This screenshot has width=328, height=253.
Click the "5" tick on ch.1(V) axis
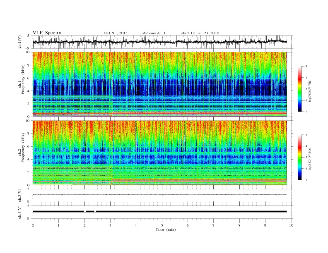(29, 36)
